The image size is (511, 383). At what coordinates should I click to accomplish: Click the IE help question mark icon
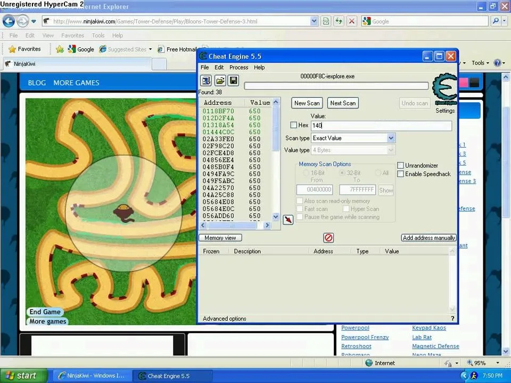[x=497, y=63]
